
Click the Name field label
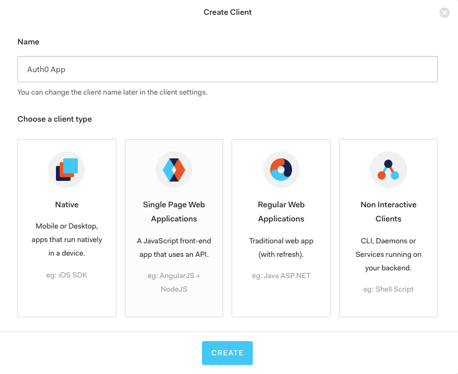click(x=28, y=42)
